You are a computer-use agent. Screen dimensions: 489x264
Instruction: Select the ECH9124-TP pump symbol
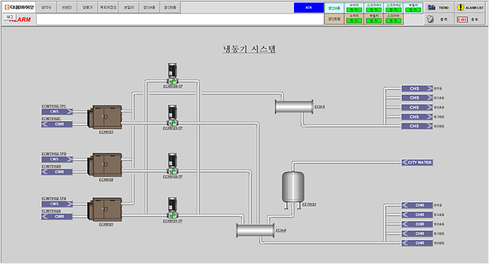coord(173,74)
